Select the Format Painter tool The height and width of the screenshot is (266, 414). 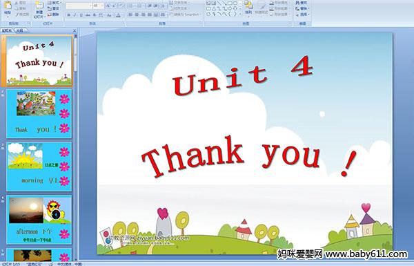coord(22,15)
